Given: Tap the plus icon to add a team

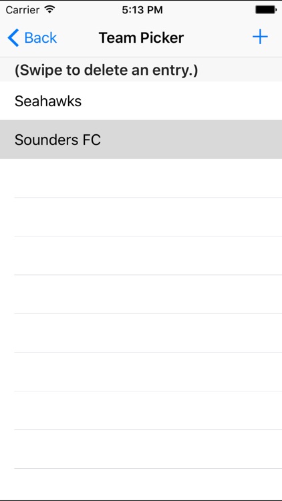Looking at the screenshot, I should [x=260, y=37].
